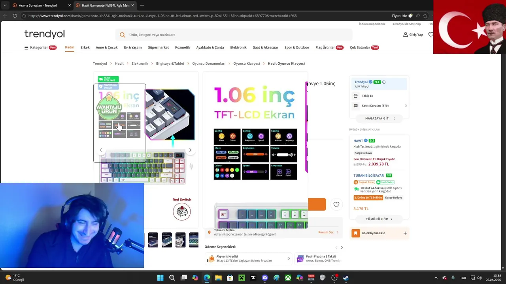
Task: Click the '2.039,78 TL' price text
Action: [378, 164]
